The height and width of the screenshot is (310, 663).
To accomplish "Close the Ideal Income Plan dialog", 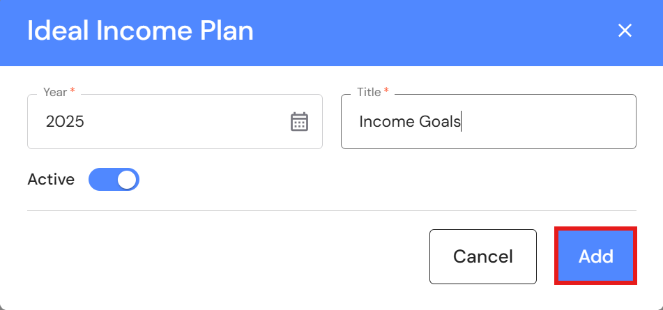I will point(625,31).
